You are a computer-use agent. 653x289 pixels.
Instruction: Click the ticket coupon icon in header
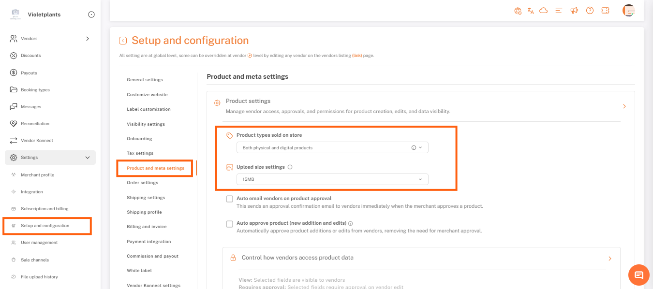point(605,11)
